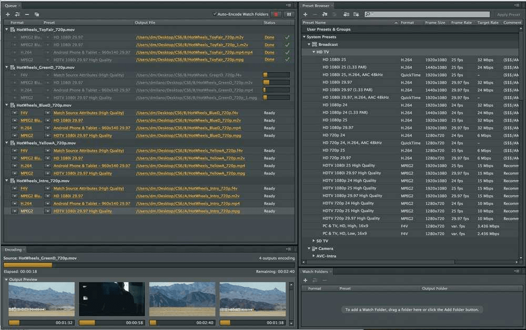The height and width of the screenshot is (330, 526).
Task: Click the Apply Preset button
Action: click(508, 14)
